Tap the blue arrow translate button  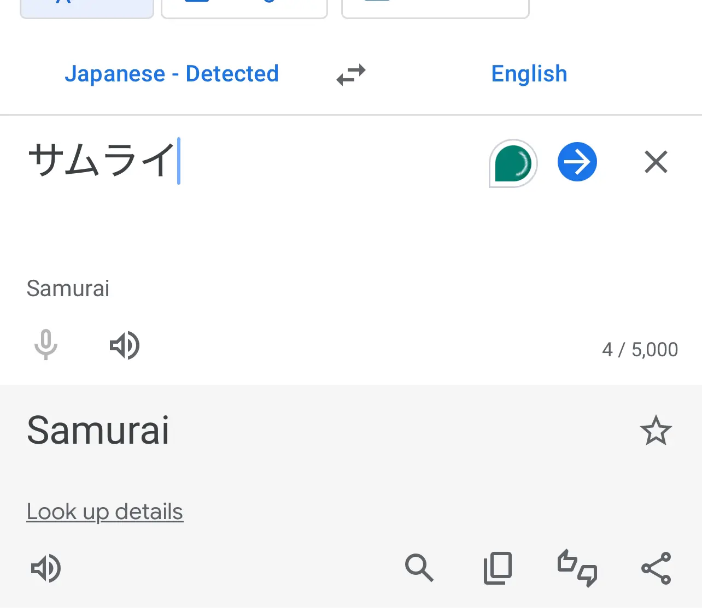coord(577,162)
